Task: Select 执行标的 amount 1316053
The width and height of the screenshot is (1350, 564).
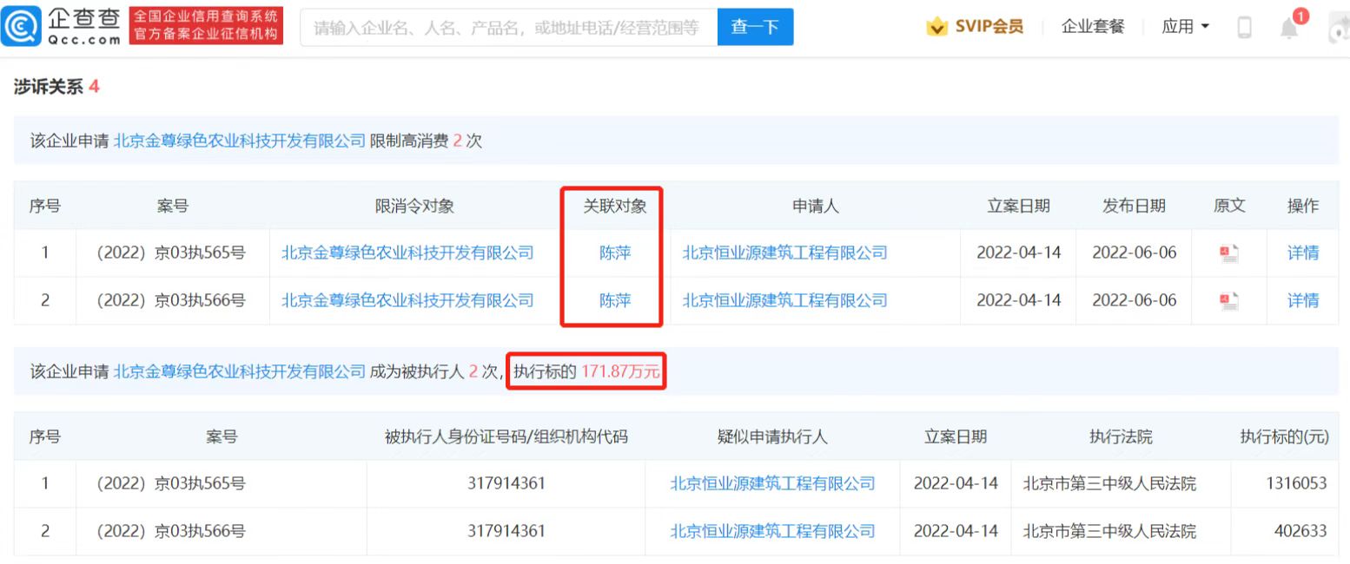Action: 1295,483
